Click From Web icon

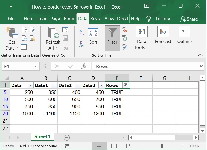click(24, 38)
